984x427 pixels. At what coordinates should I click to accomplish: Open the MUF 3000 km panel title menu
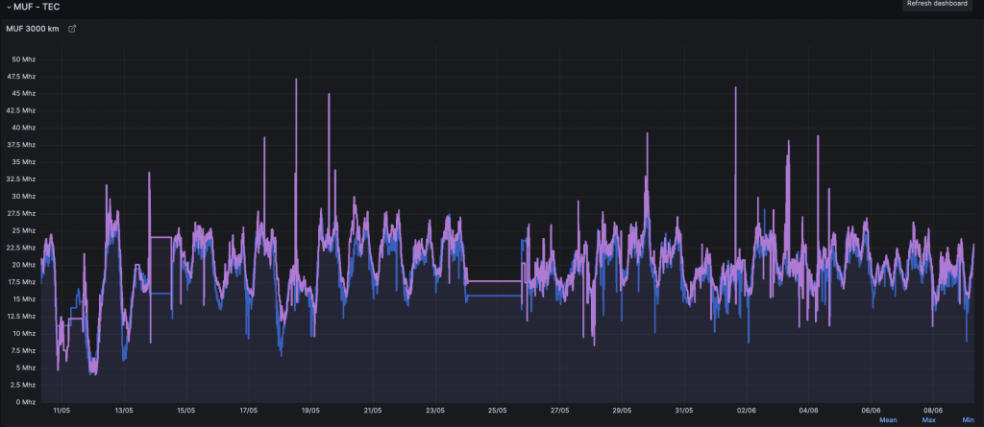tap(32, 28)
